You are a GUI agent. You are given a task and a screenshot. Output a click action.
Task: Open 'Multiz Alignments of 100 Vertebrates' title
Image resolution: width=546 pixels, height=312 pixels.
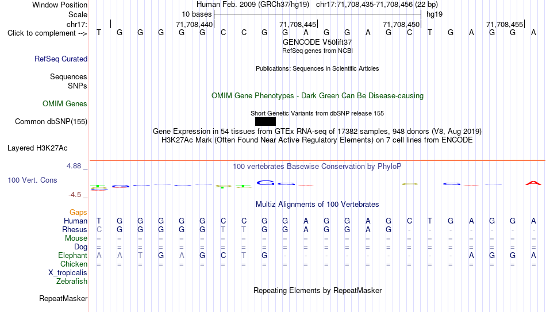click(x=317, y=205)
